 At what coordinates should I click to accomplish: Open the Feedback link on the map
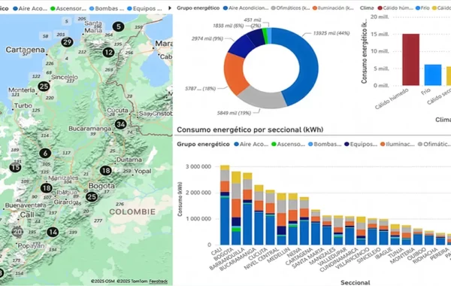(x=158, y=281)
